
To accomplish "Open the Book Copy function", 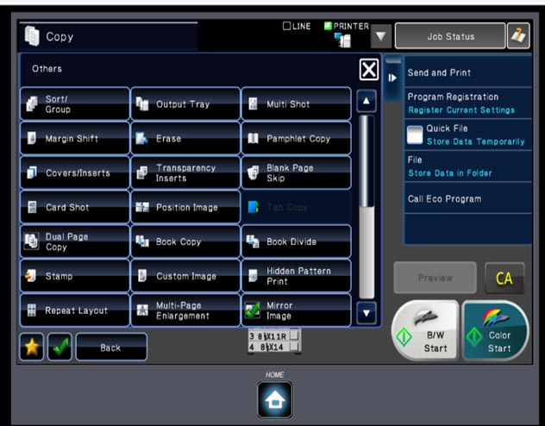I will point(185,241).
